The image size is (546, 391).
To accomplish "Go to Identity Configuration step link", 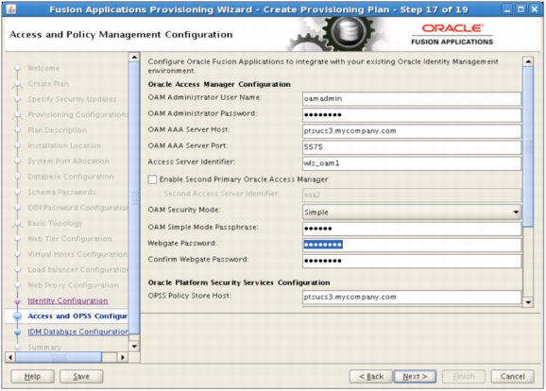I will click(68, 300).
